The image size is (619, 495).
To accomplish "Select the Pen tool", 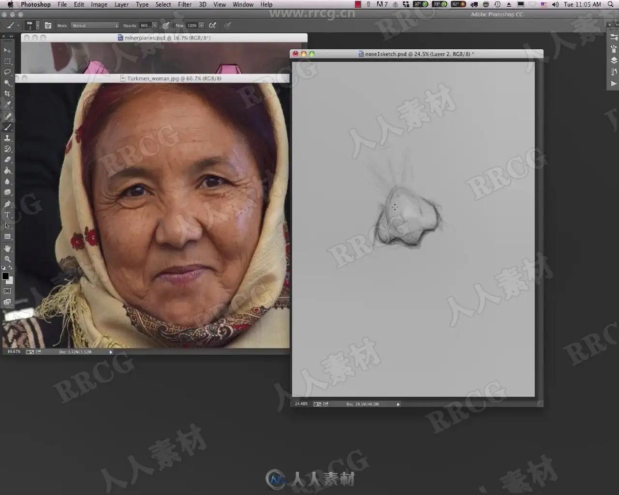I will [x=7, y=204].
